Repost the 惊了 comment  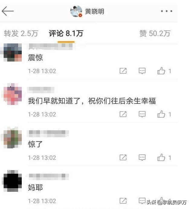click(x=123, y=157)
